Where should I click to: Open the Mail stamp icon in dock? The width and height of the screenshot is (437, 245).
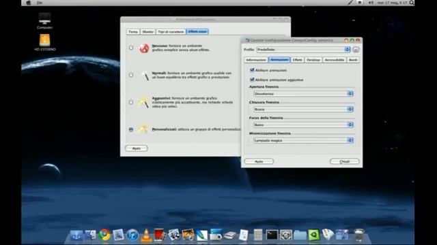(118, 235)
